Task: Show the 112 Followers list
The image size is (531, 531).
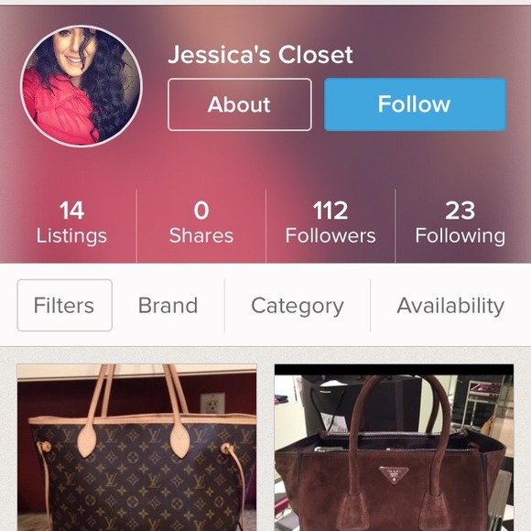Action: pyautogui.click(x=331, y=222)
